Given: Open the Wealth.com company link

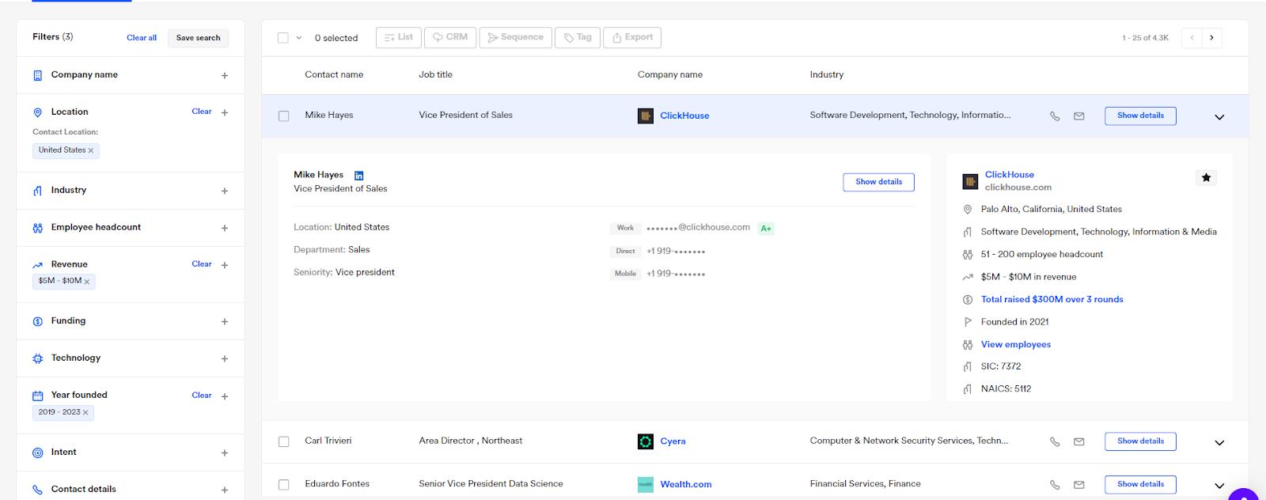Looking at the screenshot, I should [686, 484].
